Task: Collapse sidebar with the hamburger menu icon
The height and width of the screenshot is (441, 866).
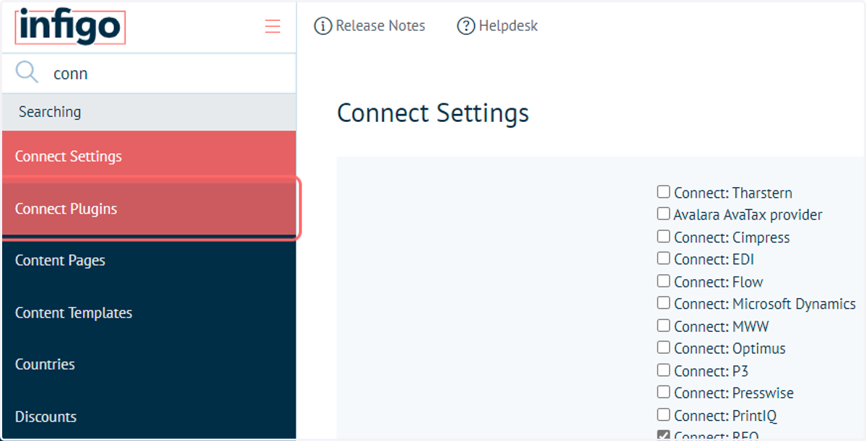Action: [273, 27]
